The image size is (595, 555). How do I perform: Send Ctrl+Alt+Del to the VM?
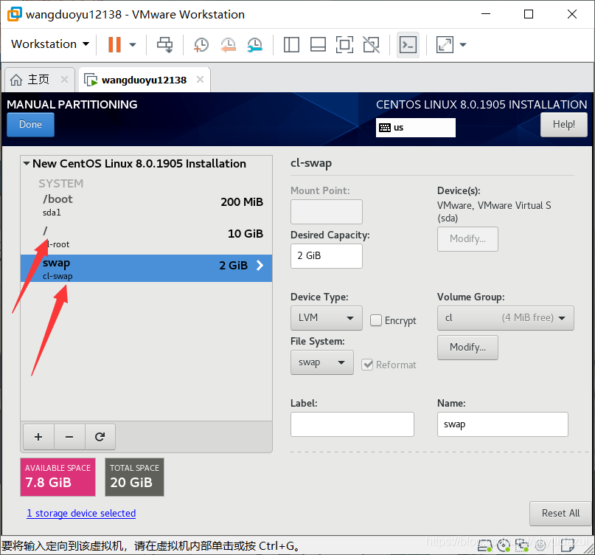coord(164,44)
